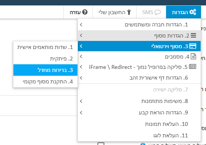Open the SMS menu
The height and width of the screenshot is (145, 206).
click(151, 12)
